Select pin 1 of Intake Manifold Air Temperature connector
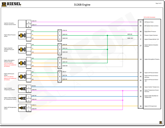The image size is (165, 128). 29,97
